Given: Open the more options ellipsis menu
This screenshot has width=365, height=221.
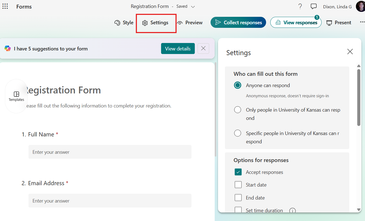Looking at the screenshot, I should [362, 22].
